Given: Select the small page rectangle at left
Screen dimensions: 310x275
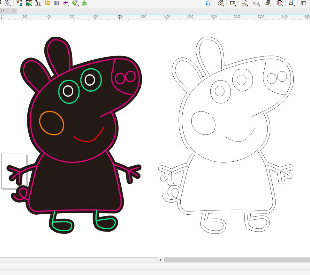Looking at the screenshot, I should click(x=14, y=171).
